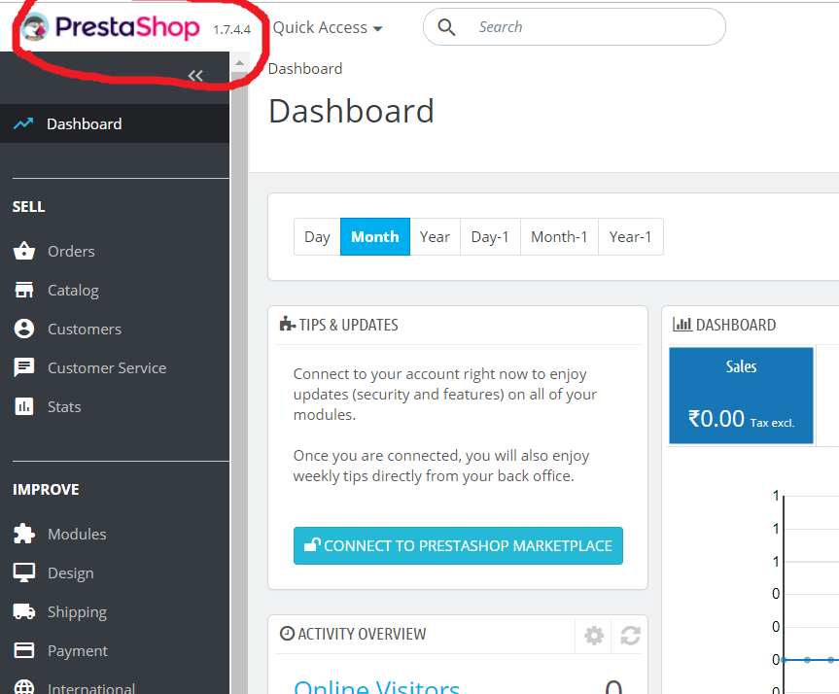
Task: Select the Month date range
Action: pos(375,236)
